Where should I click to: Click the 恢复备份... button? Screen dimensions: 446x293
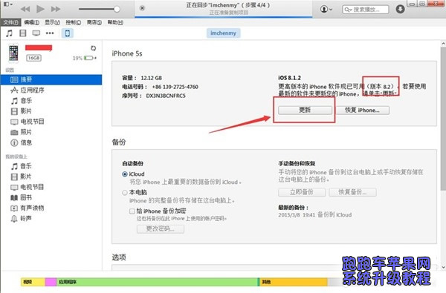[x=352, y=192]
